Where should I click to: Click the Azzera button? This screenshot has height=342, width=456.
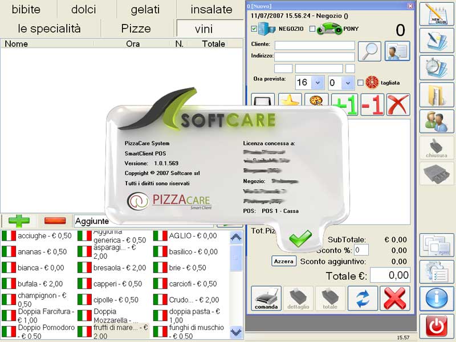pos(283,261)
